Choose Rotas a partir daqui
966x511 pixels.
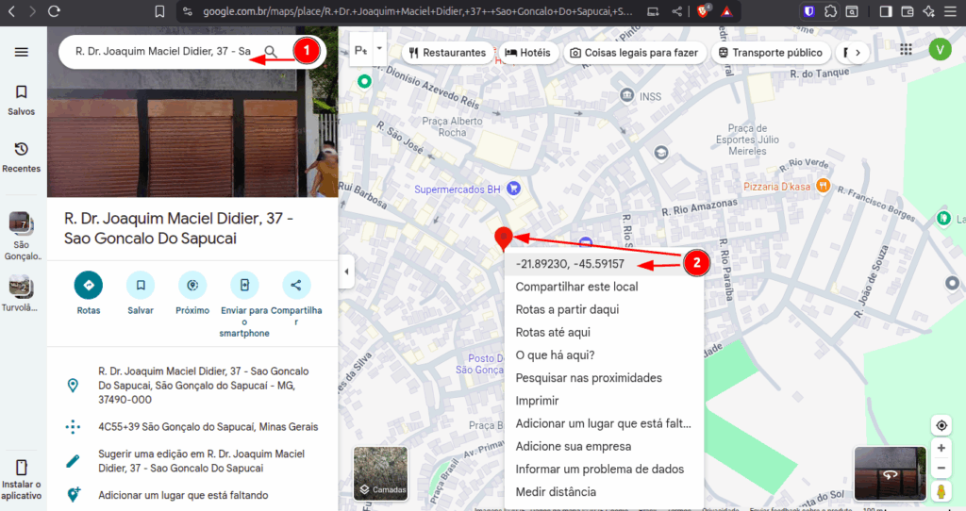coord(604,309)
